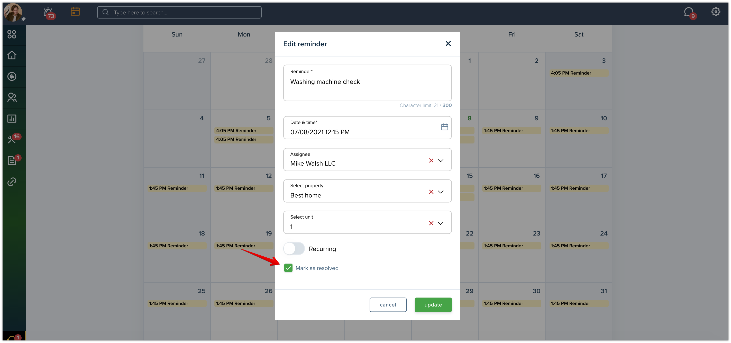The width and height of the screenshot is (731, 343).
Task: Click the Mark as resolved label
Action: tap(317, 268)
